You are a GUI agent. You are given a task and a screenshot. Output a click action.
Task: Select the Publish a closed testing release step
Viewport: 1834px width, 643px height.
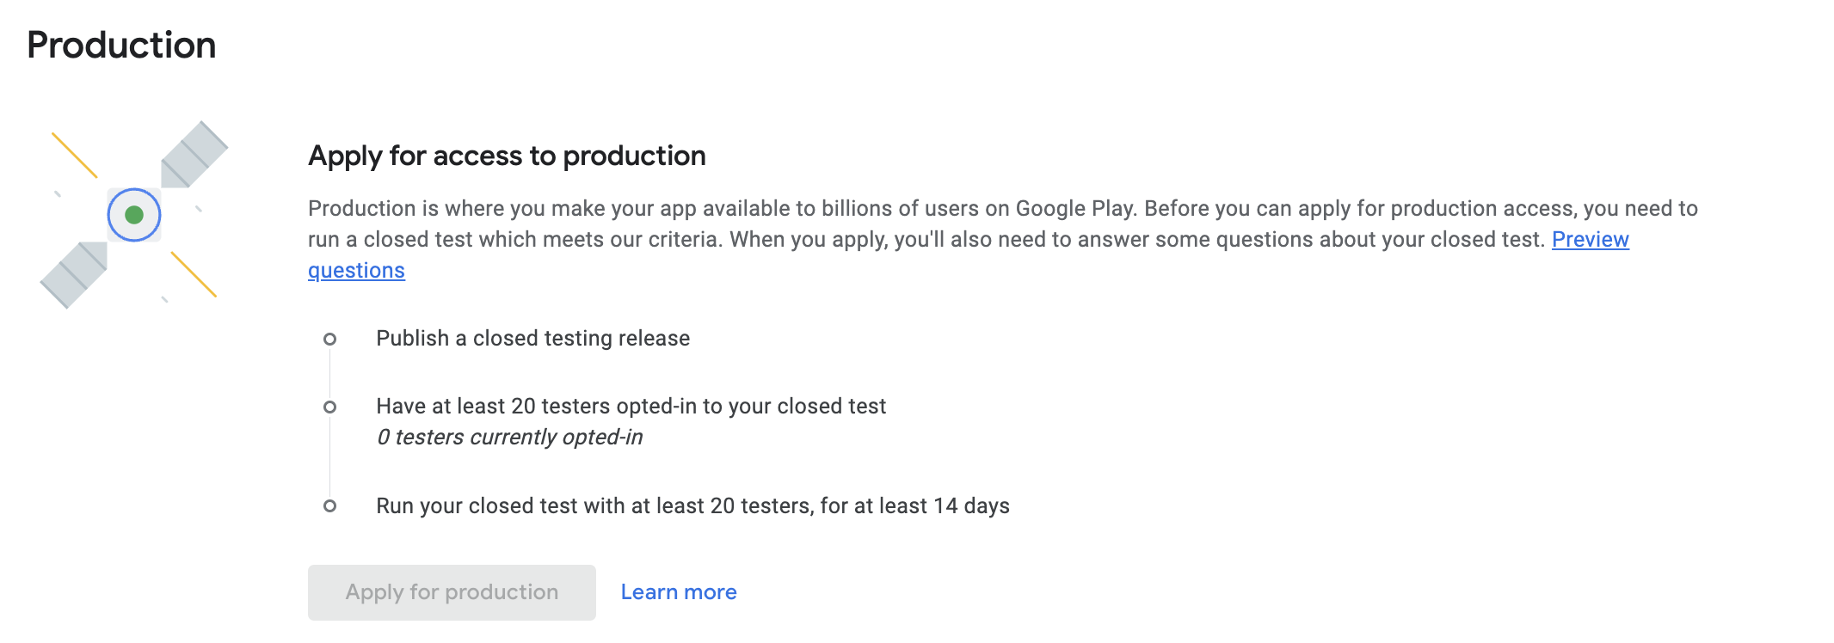click(533, 339)
